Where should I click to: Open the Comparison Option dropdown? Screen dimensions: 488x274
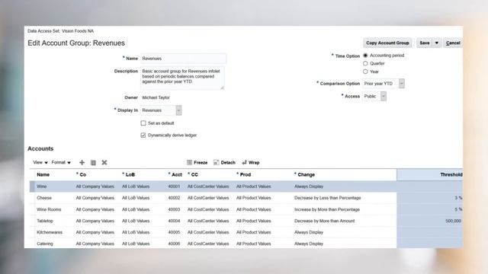[402, 84]
